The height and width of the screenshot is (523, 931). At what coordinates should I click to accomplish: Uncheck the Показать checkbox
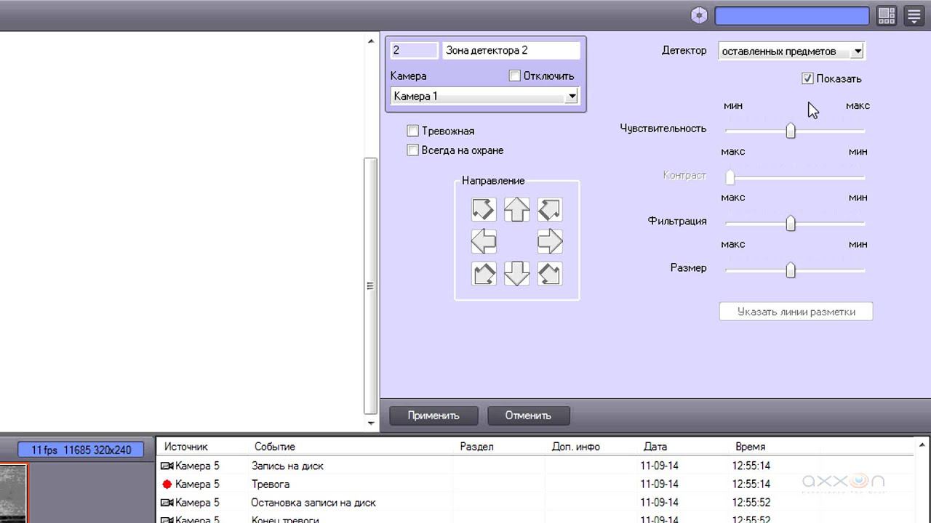coord(807,78)
